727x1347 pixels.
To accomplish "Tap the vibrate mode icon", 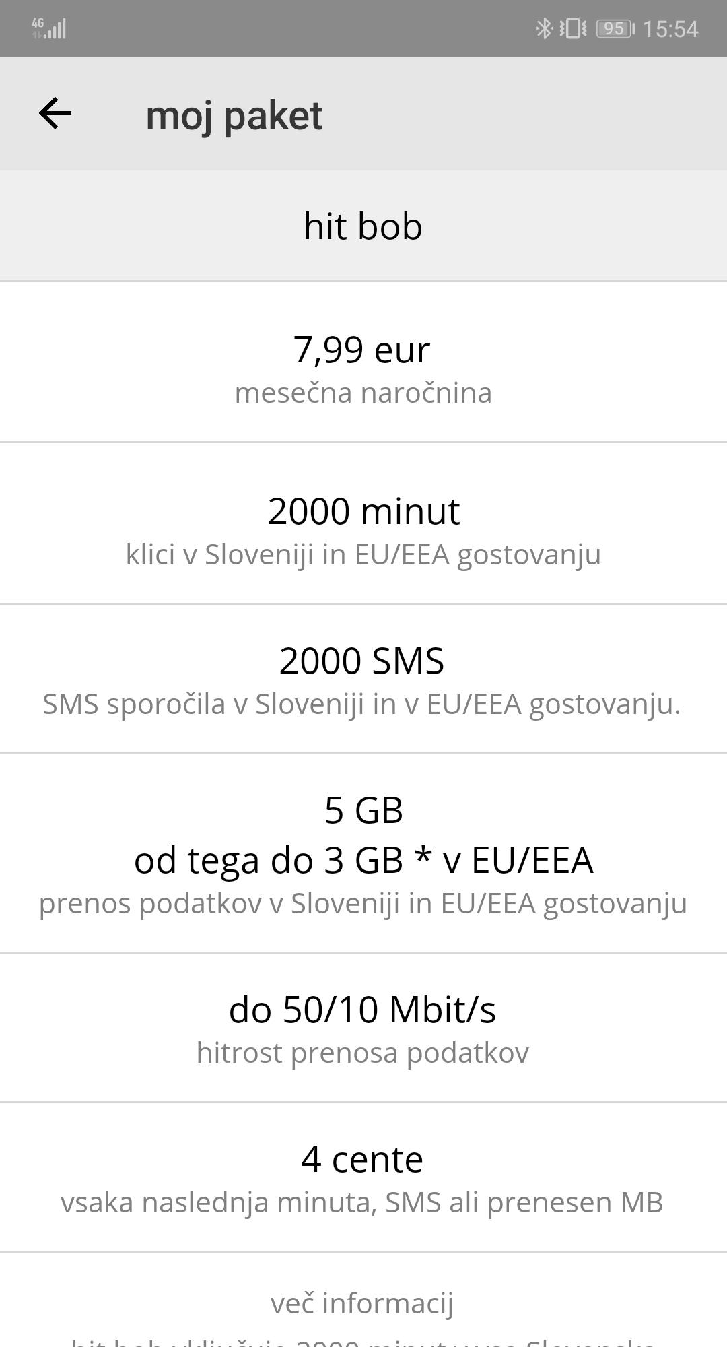I will (573, 28).
